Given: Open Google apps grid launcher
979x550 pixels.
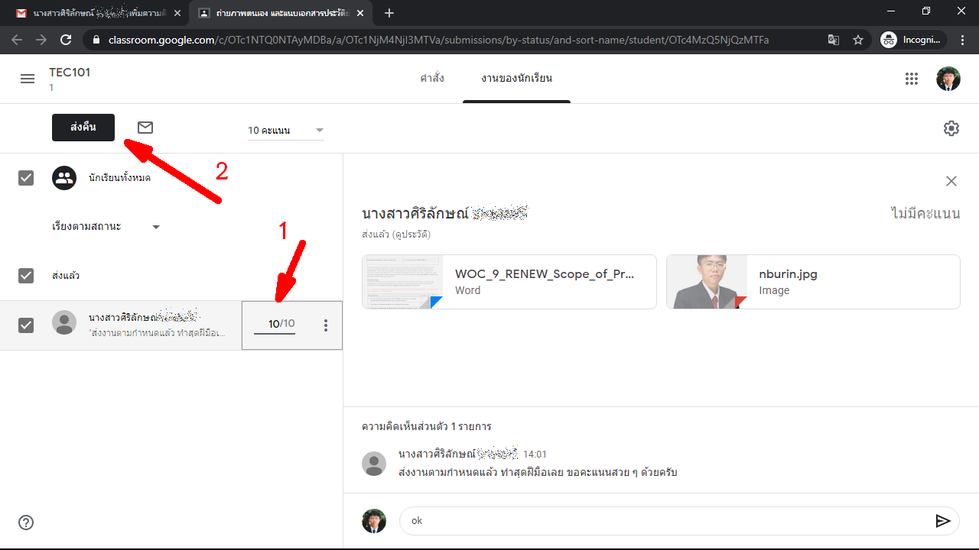Looking at the screenshot, I should [911, 79].
